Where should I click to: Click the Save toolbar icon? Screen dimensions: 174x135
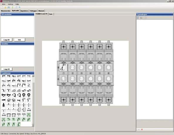coord(9,7)
